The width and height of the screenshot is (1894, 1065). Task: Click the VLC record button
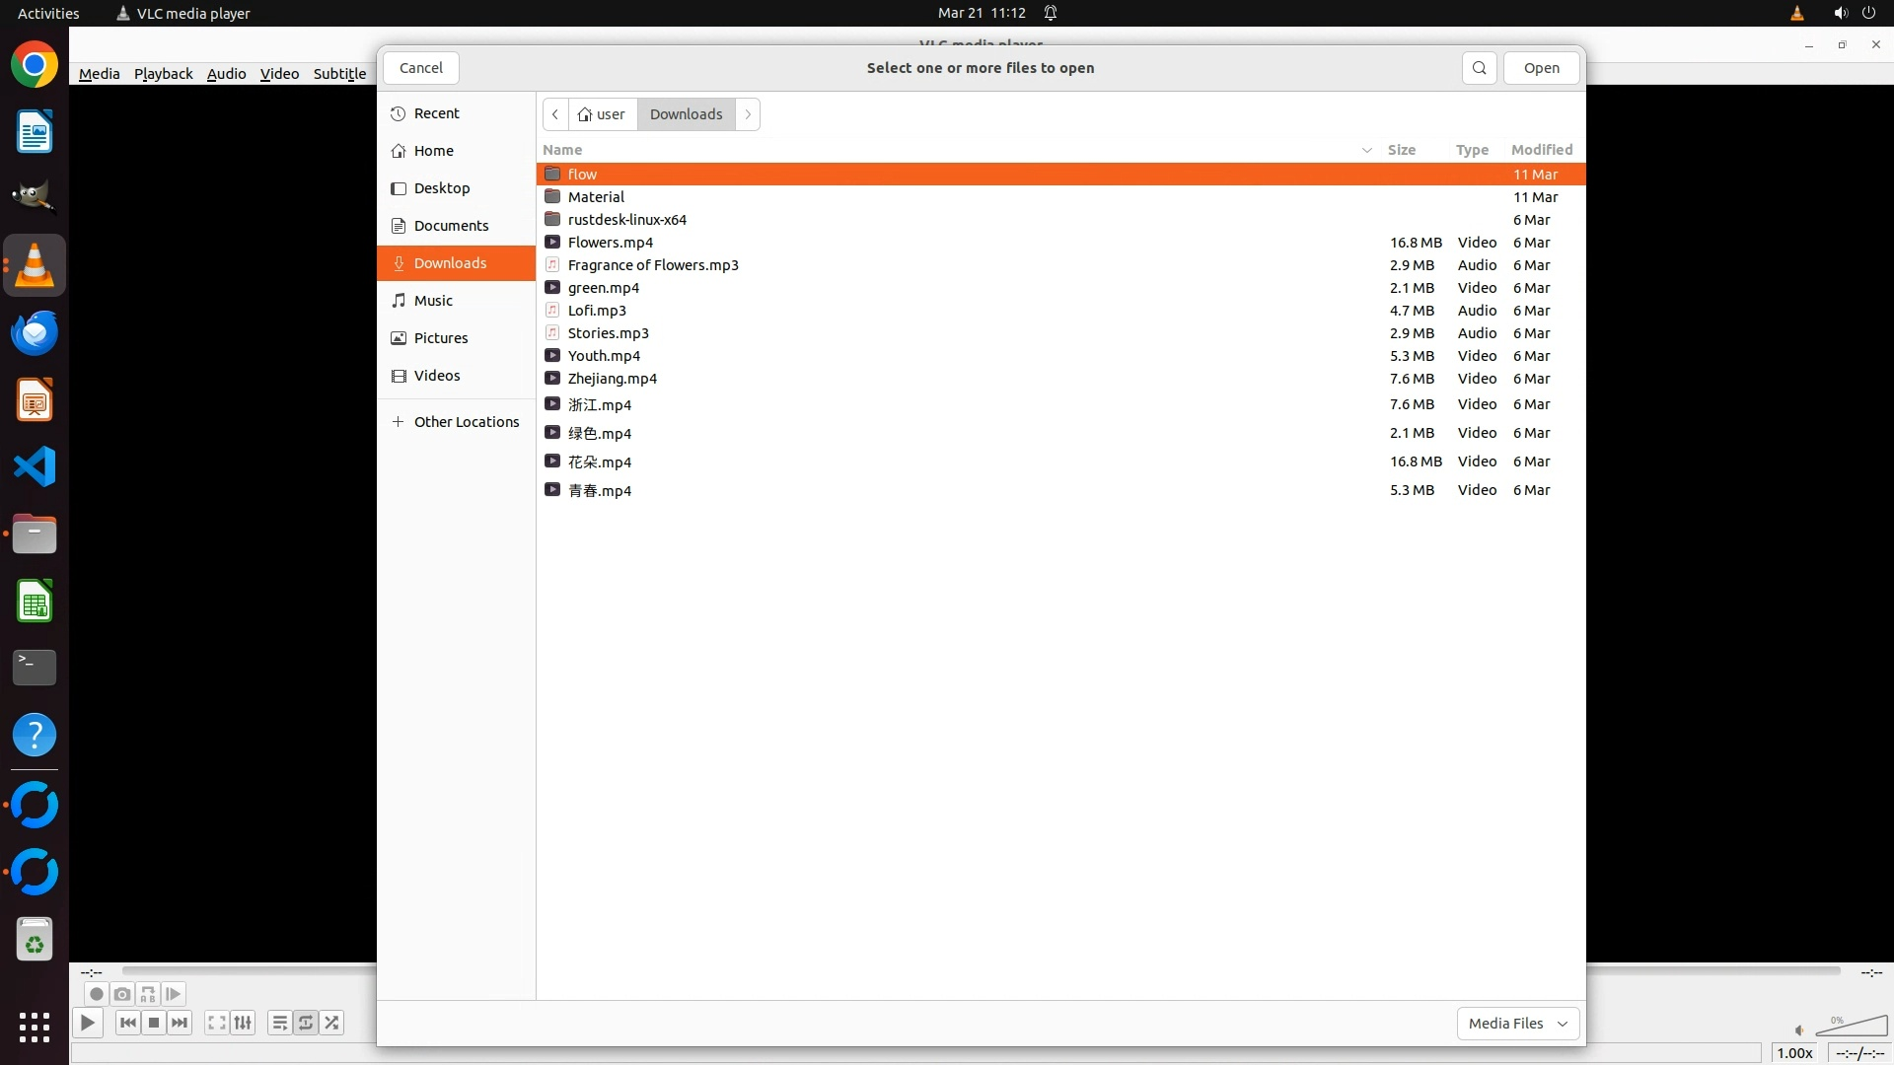pyautogui.click(x=96, y=994)
